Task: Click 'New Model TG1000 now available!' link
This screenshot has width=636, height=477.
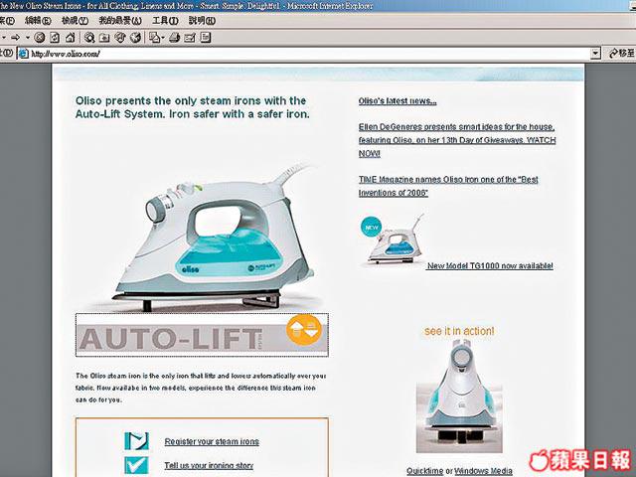Action: click(489, 266)
